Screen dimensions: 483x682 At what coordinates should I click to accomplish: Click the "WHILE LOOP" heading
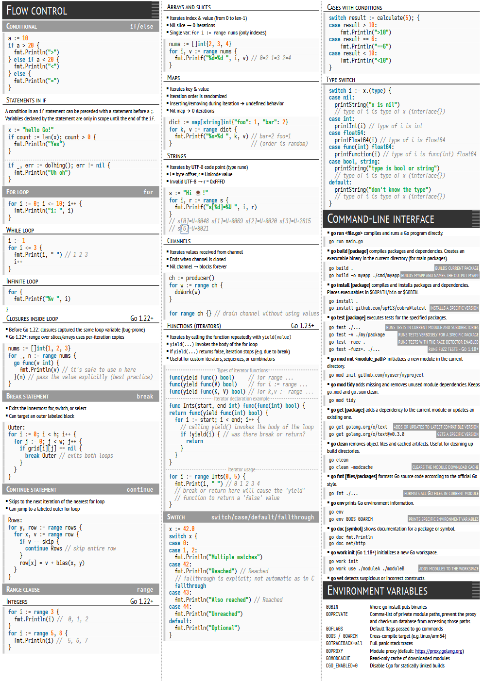(20, 230)
